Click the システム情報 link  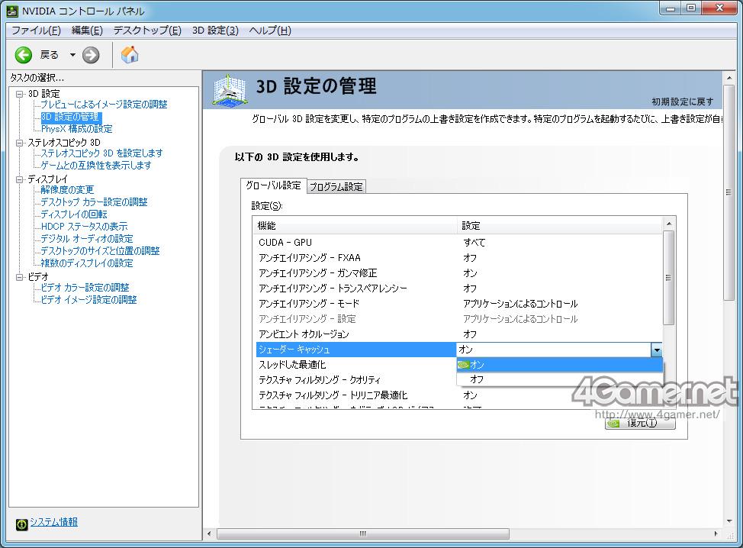[x=54, y=522]
